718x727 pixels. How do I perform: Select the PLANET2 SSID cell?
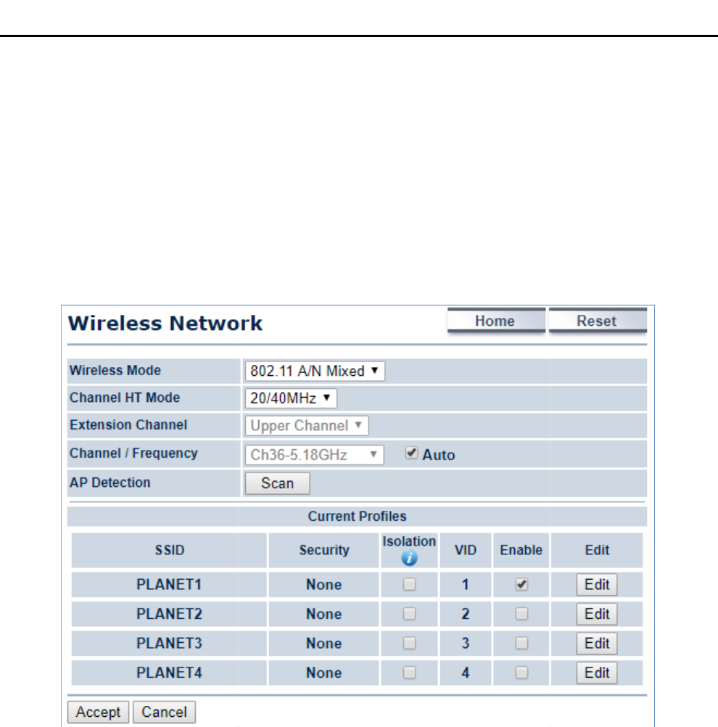pyautogui.click(x=169, y=614)
